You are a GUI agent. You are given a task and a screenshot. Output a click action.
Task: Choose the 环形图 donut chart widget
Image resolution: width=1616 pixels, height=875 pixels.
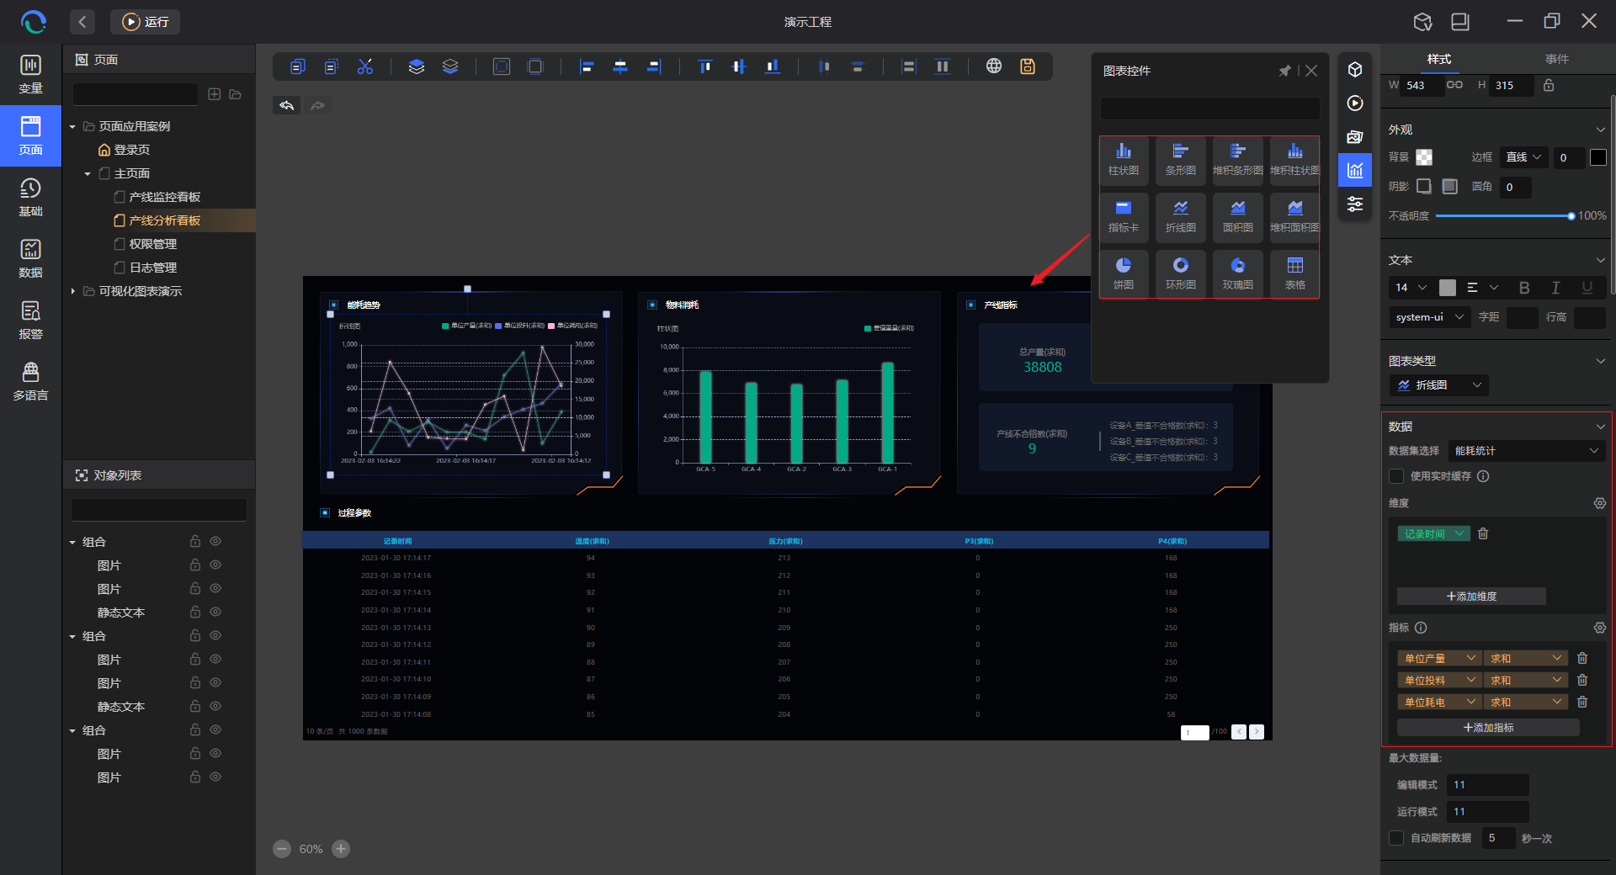click(x=1180, y=273)
